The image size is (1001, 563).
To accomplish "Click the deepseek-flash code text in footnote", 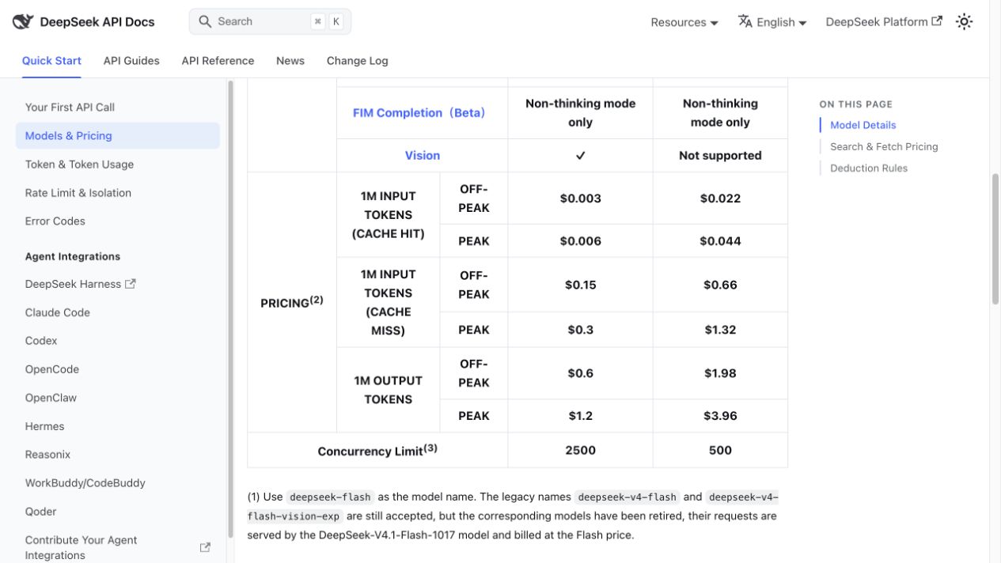I will pos(330,497).
